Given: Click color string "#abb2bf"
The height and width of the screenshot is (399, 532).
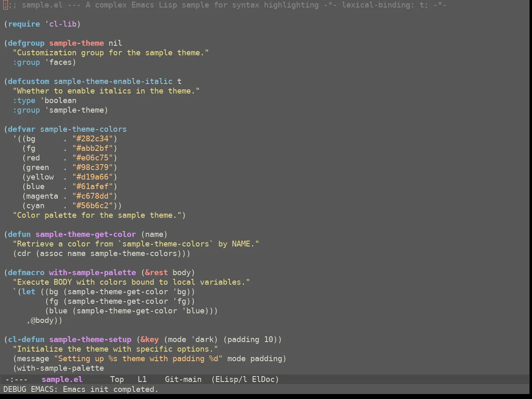Looking at the screenshot, I should (x=92, y=148).
